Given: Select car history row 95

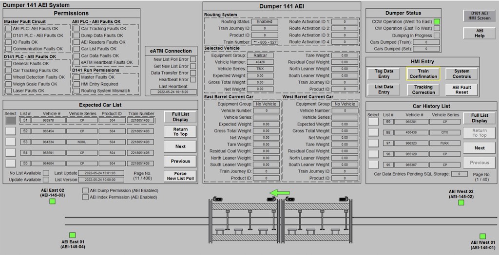Looking at the screenshot, I should [x=373, y=164].
